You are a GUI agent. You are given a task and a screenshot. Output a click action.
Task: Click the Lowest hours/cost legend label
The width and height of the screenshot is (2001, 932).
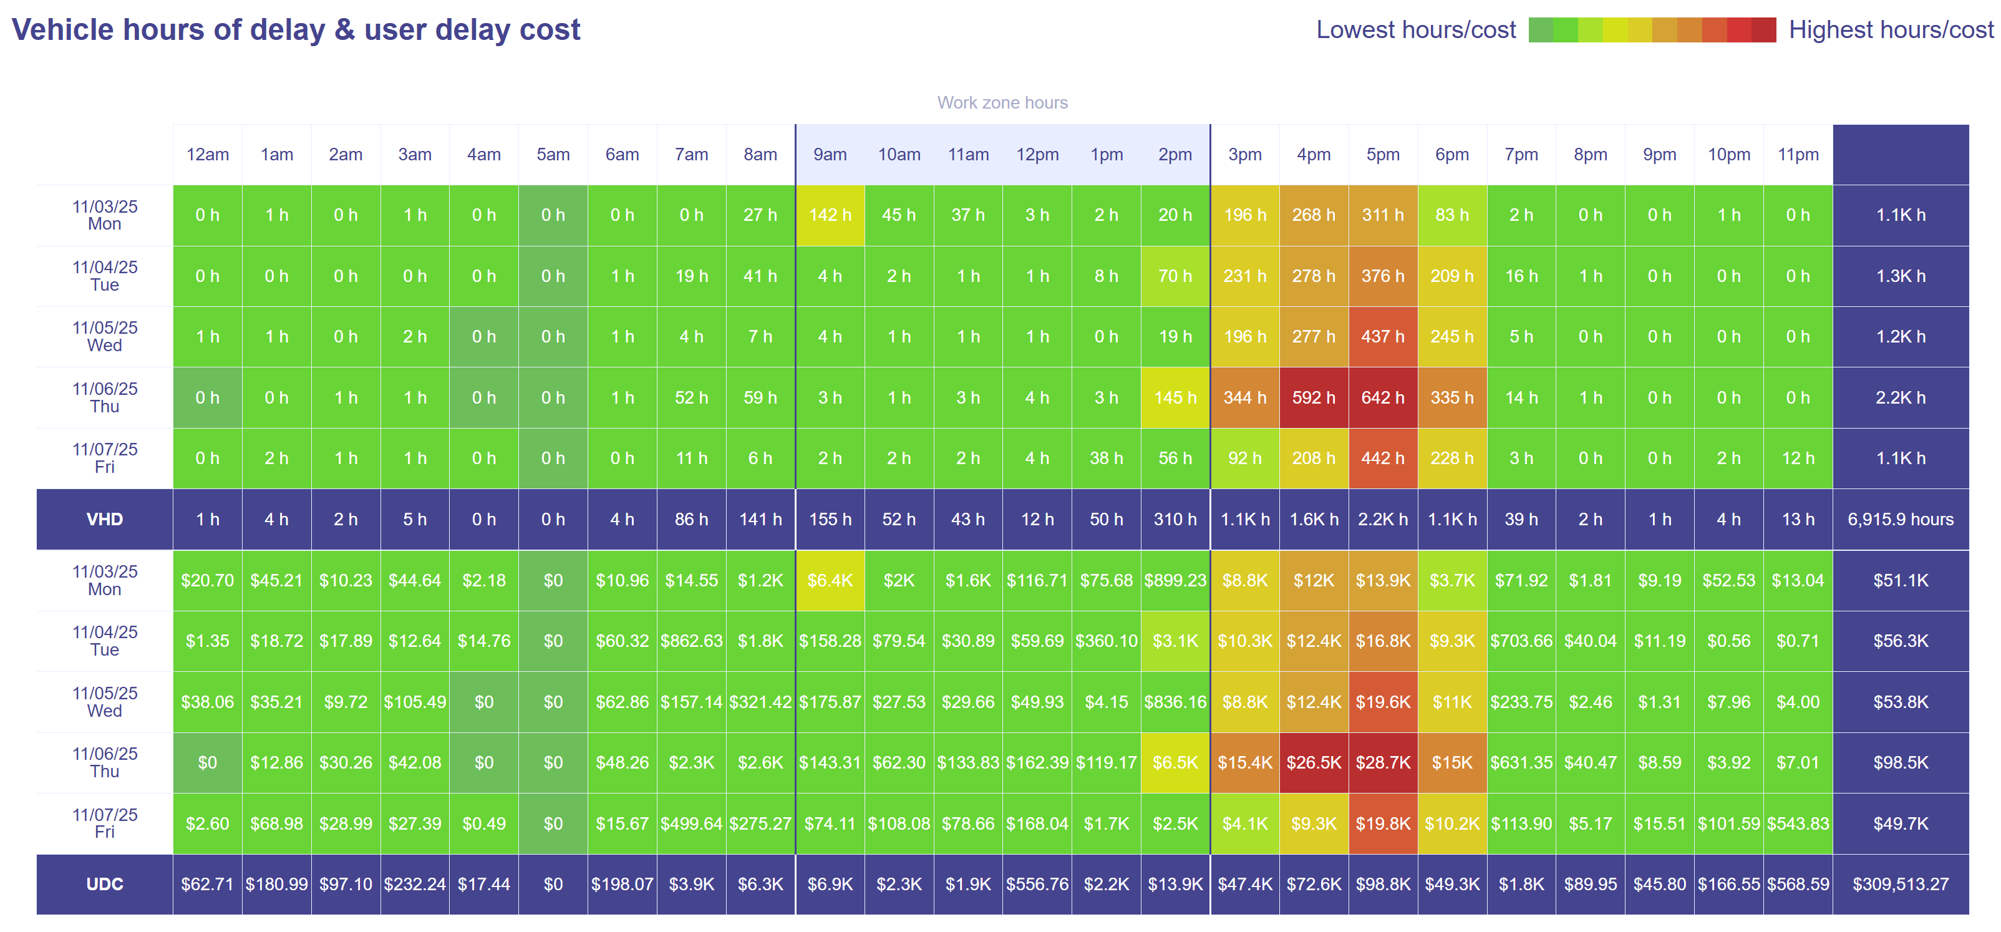coord(1415,29)
